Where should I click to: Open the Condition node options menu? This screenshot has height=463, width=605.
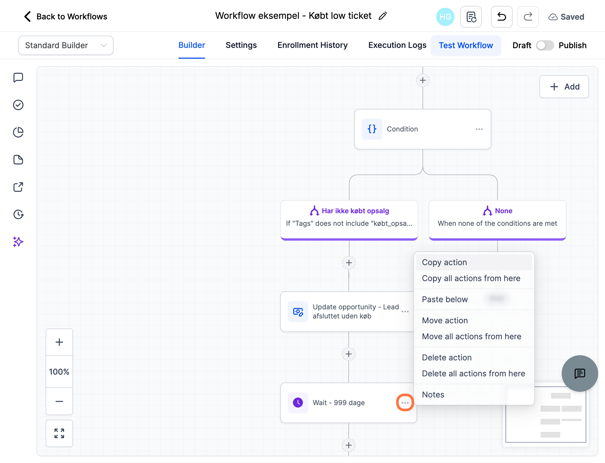pos(479,129)
